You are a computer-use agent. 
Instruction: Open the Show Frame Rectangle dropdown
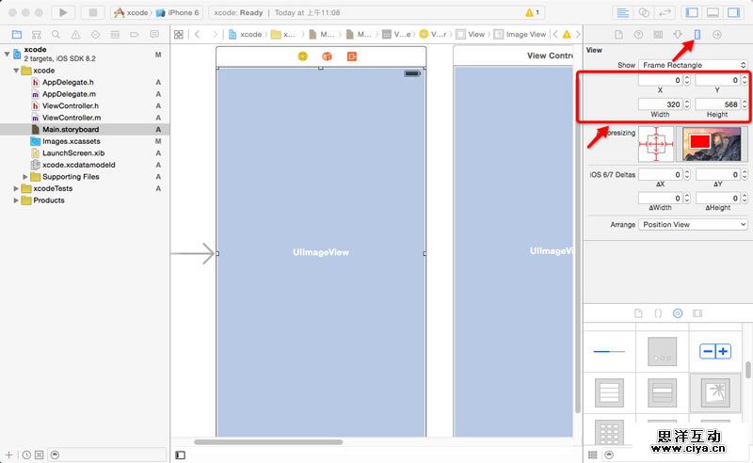(694, 65)
